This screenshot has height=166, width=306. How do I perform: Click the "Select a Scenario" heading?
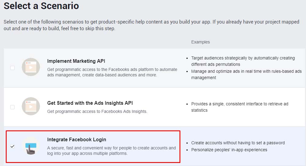point(41,5)
